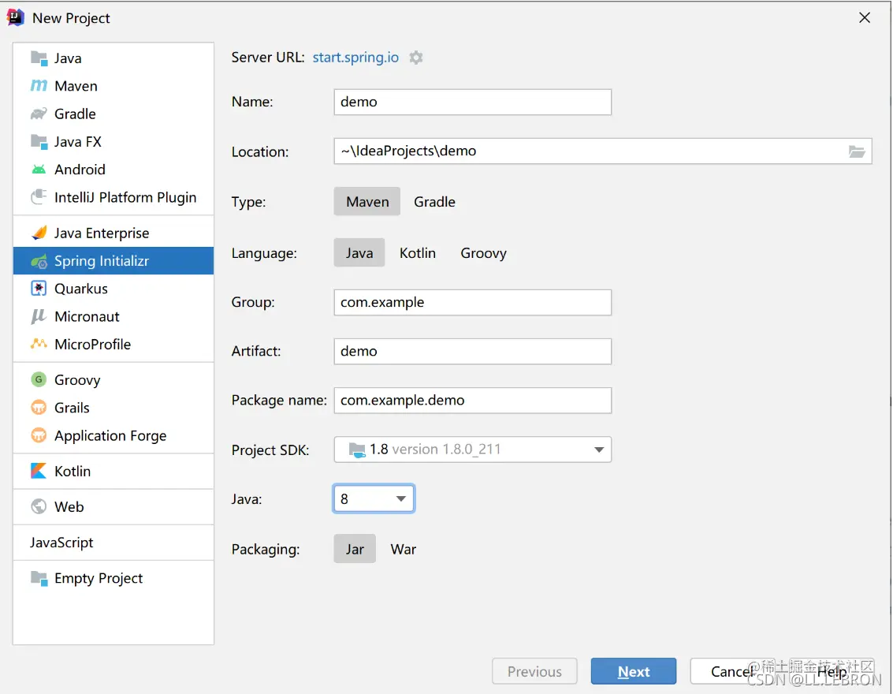Viewport: 893px width, 694px height.
Task: Open server URL settings gear
Action: (416, 58)
